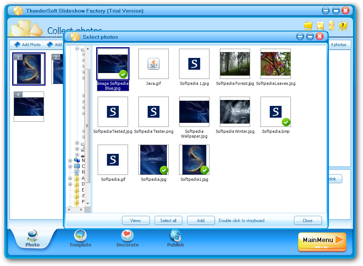Select storyboard photo number 4
The width and height of the screenshot is (363, 266).
(x=29, y=107)
